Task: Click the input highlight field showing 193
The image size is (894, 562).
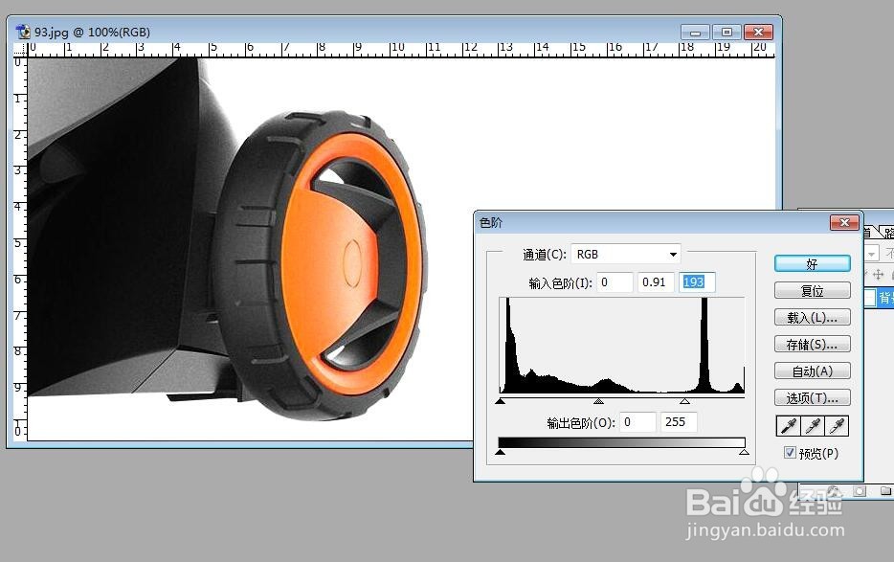Action: (x=697, y=281)
